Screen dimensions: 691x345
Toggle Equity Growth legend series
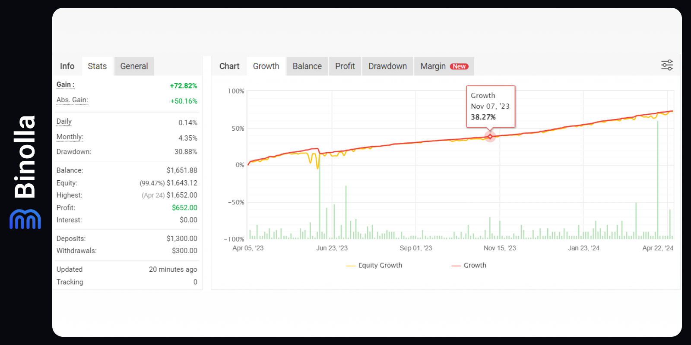coord(374,265)
